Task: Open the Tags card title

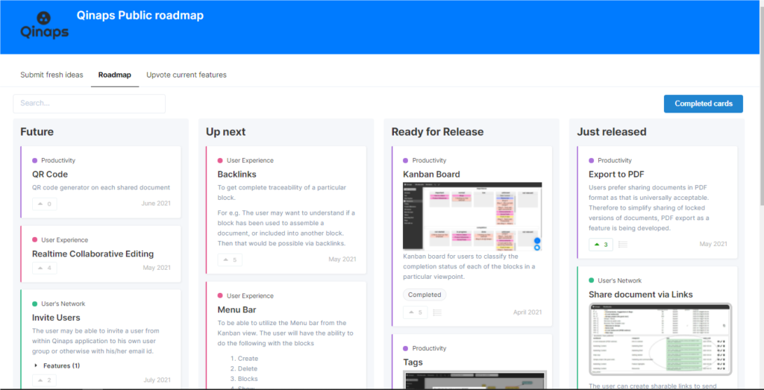Action: [413, 362]
